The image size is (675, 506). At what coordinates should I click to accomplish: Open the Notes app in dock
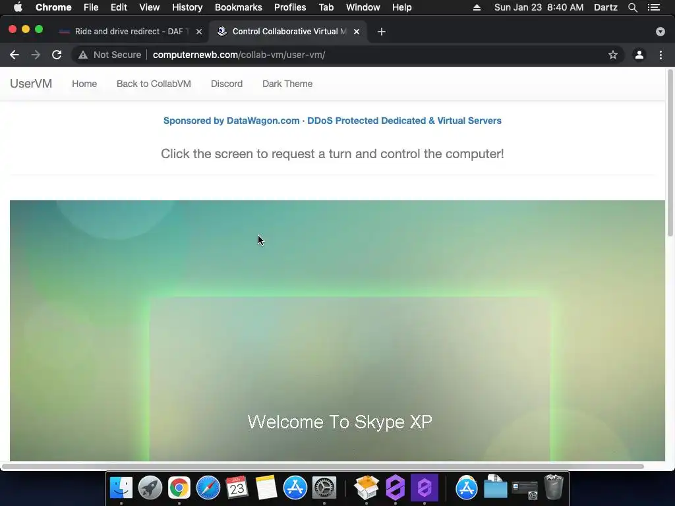(266, 488)
